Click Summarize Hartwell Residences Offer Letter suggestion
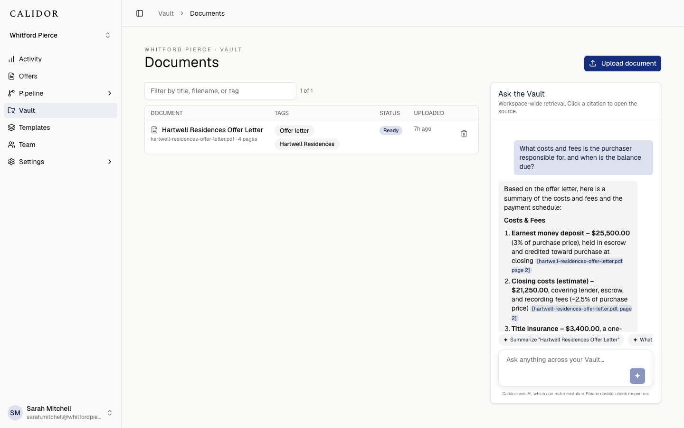The width and height of the screenshot is (684, 428). [x=561, y=340]
